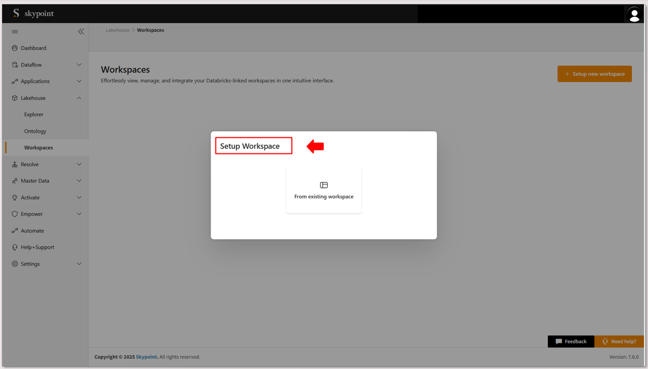Click the Settings gear icon
648x369 pixels.
[x=15, y=264]
